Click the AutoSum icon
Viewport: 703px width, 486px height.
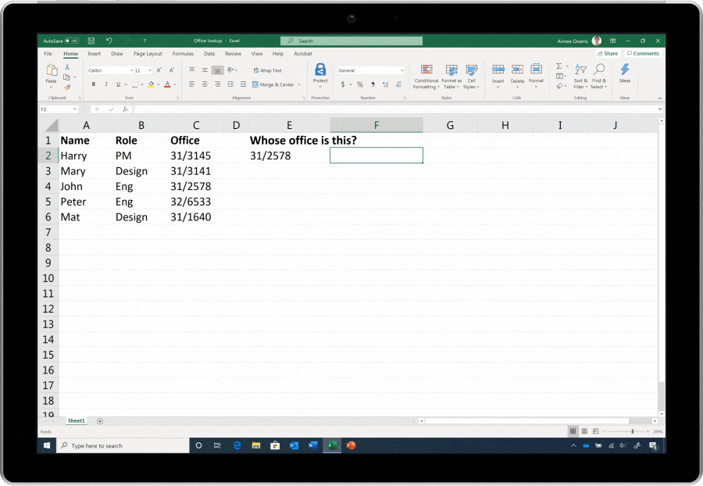(559, 66)
